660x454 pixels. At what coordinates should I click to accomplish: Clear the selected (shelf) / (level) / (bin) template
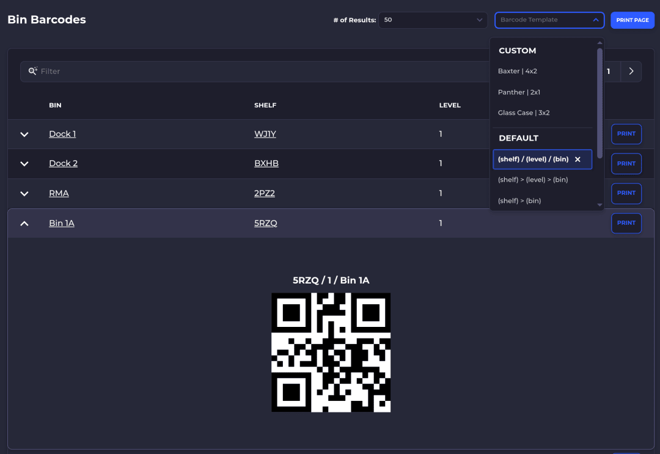tap(577, 159)
